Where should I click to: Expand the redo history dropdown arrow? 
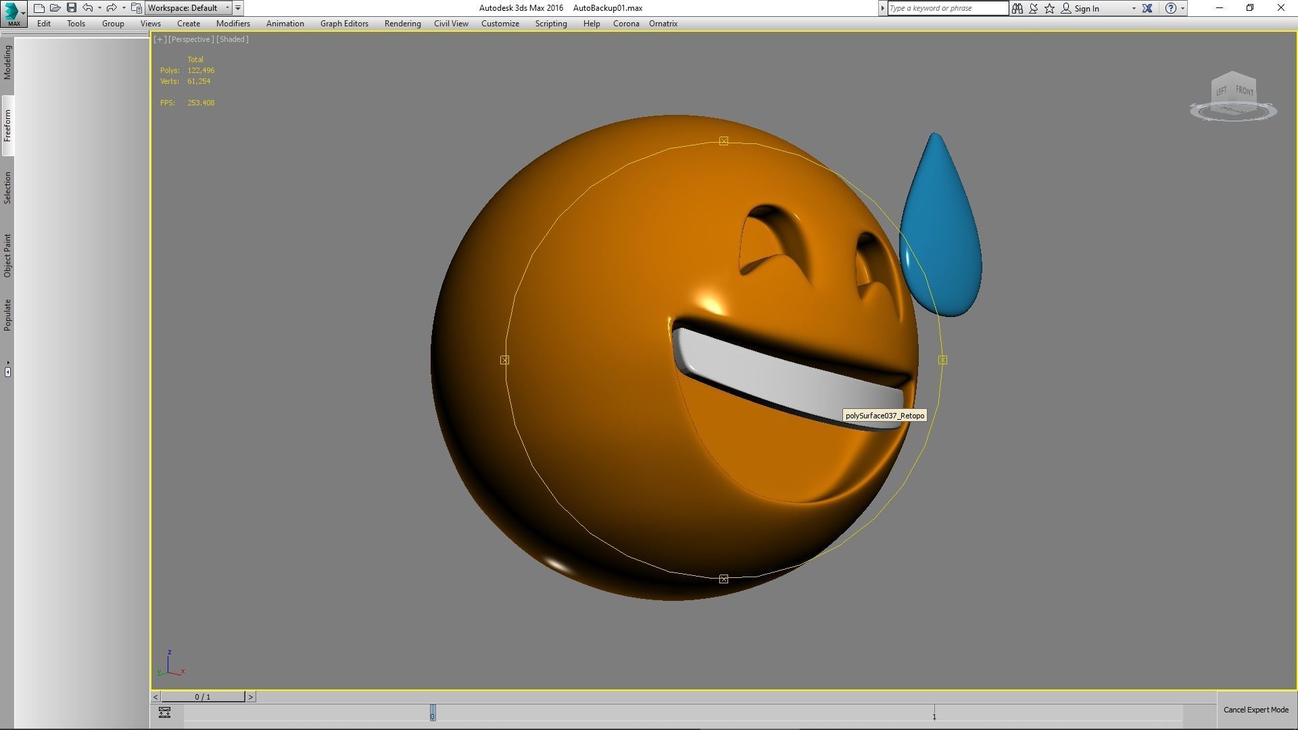coord(124,8)
